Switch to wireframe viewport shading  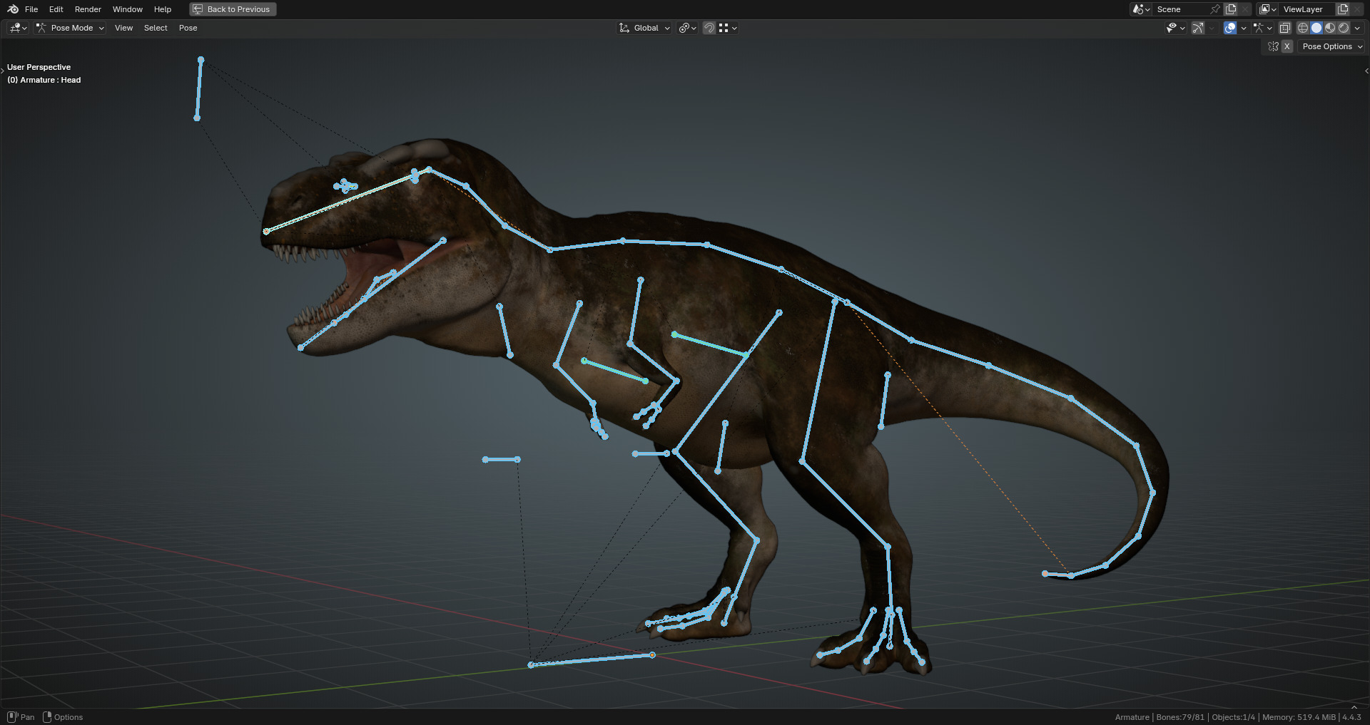(x=1303, y=28)
